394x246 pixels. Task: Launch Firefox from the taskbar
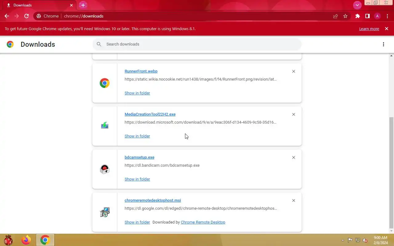pyautogui.click(x=26, y=240)
